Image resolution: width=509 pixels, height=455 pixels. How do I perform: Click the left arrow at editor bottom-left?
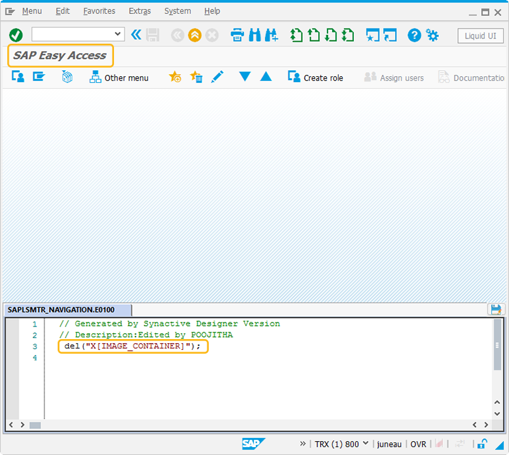click(x=11, y=425)
